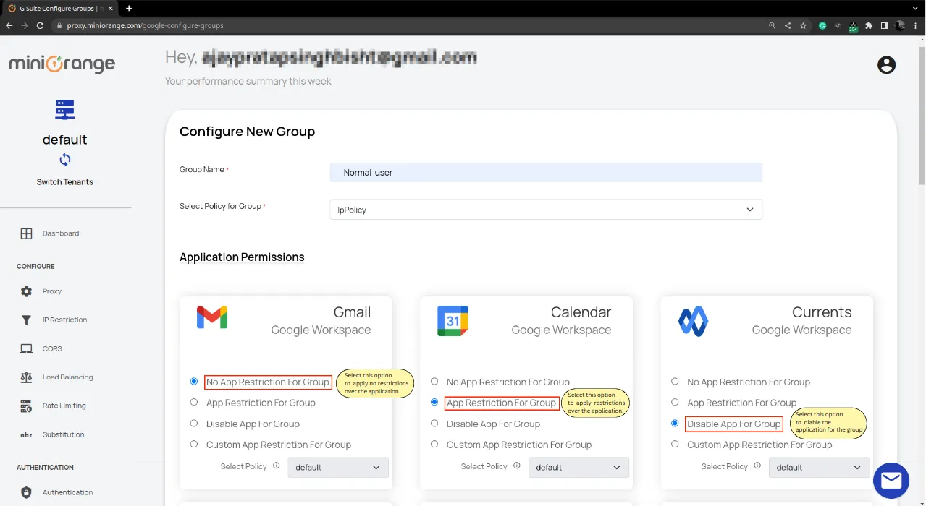Select Calendar App Restriction For Group
The width and height of the screenshot is (926, 506).
(434, 402)
